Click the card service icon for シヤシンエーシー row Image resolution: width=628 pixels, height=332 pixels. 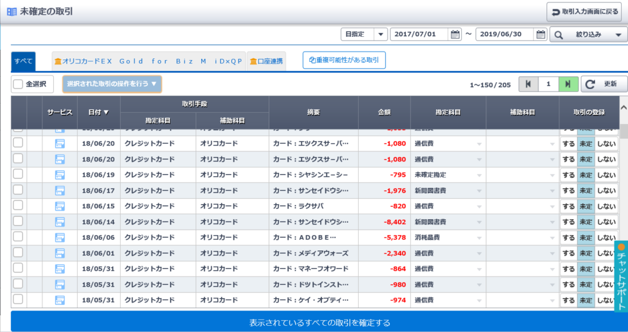point(59,175)
